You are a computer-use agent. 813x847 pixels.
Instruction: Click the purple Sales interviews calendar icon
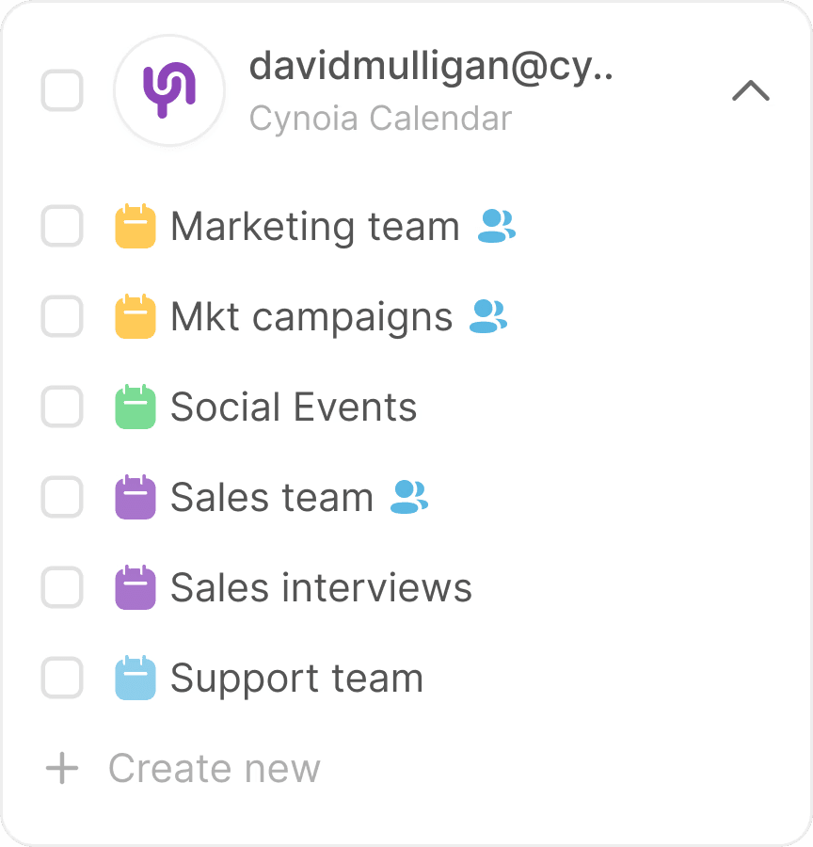[x=135, y=587]
